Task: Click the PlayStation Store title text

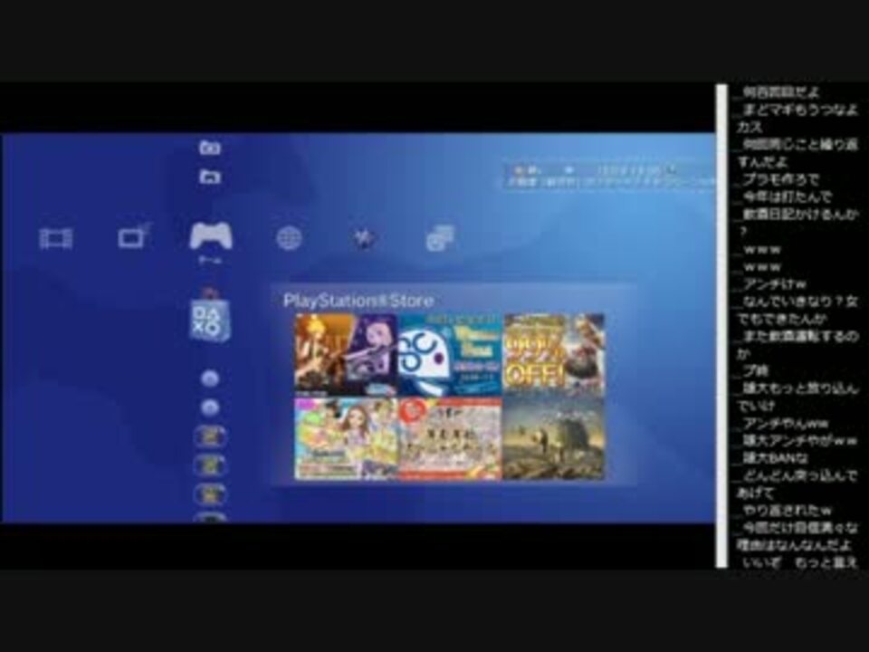Action: (x=358, y=301)
